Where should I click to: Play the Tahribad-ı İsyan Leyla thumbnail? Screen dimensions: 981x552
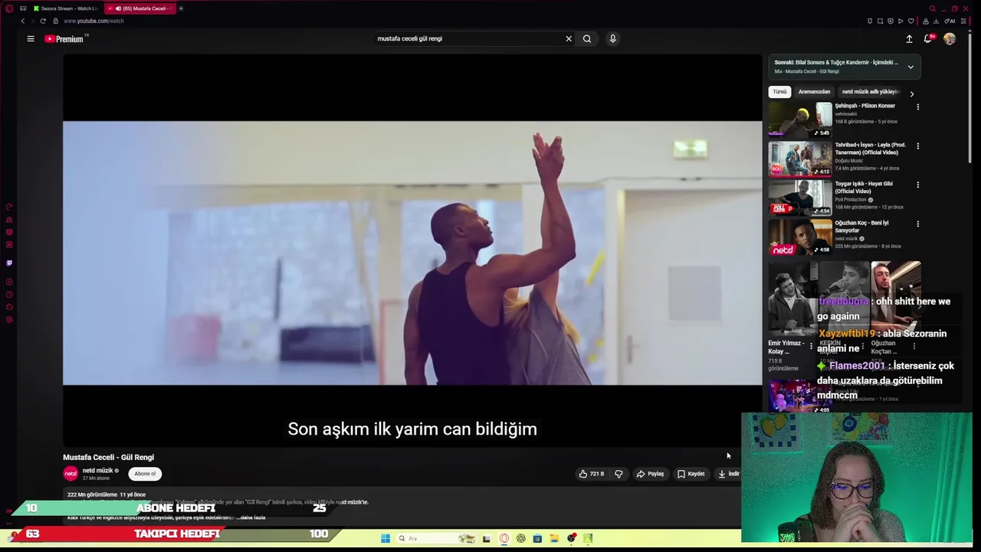click(x=800, y=159)
